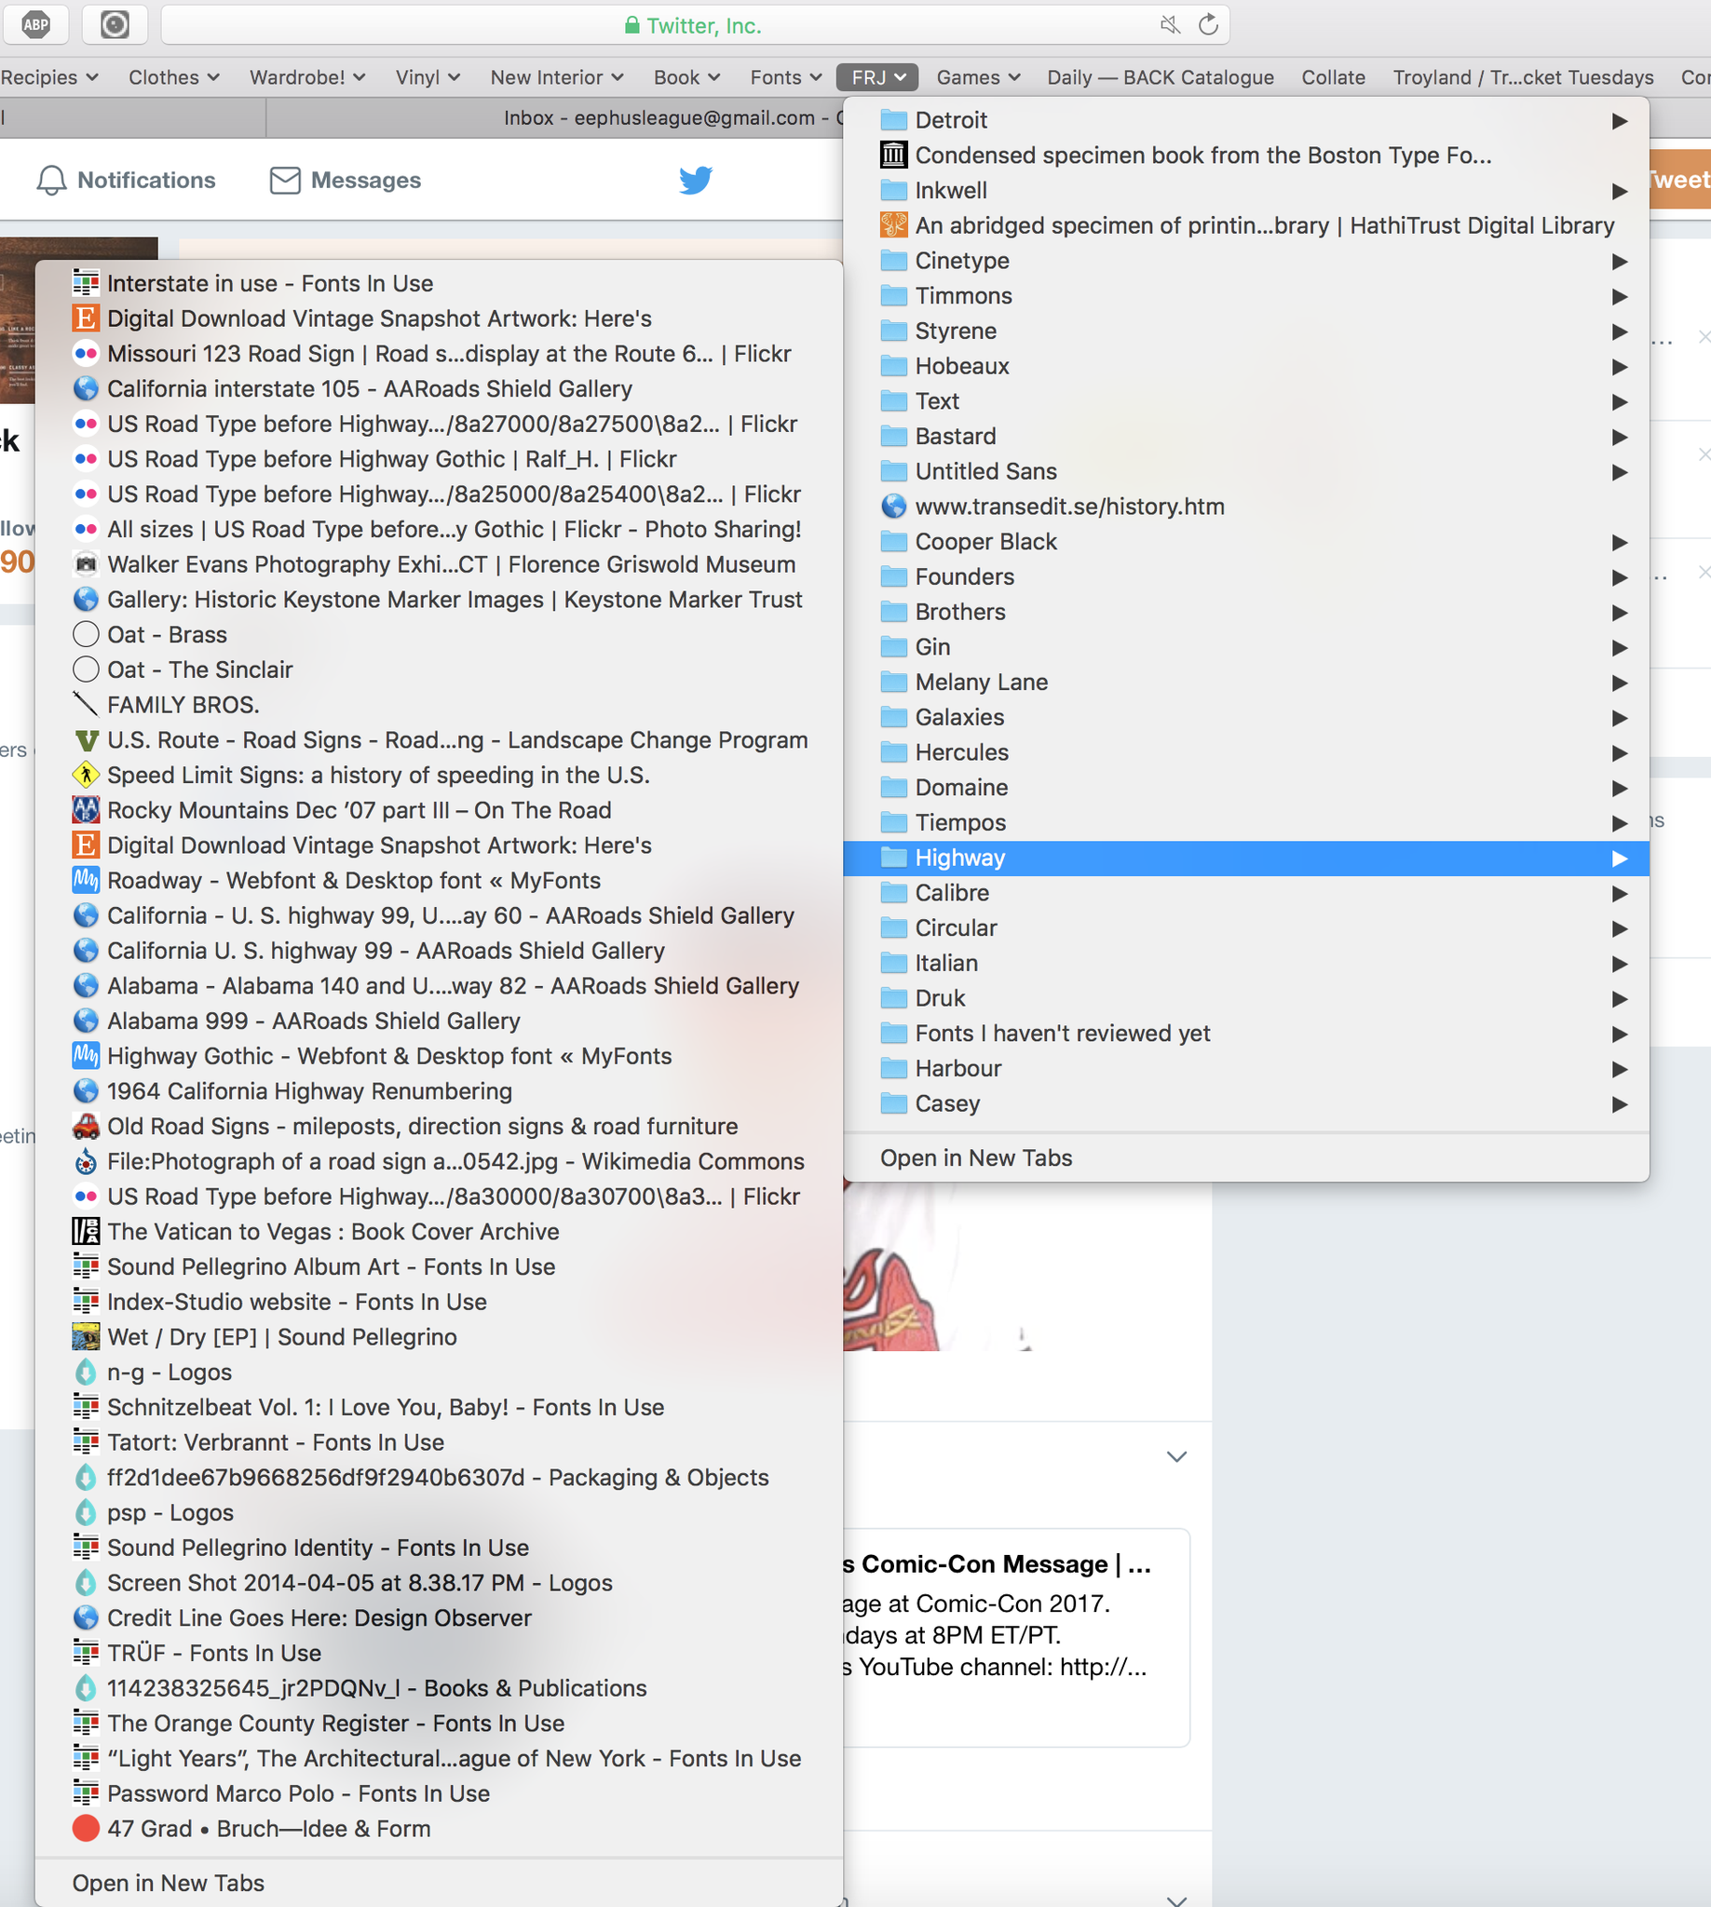This screenshot has width=1711, height=1907.
Task: Open the Daily — BACK Catalogue bookmark
Action: [x=1161, y=77]
